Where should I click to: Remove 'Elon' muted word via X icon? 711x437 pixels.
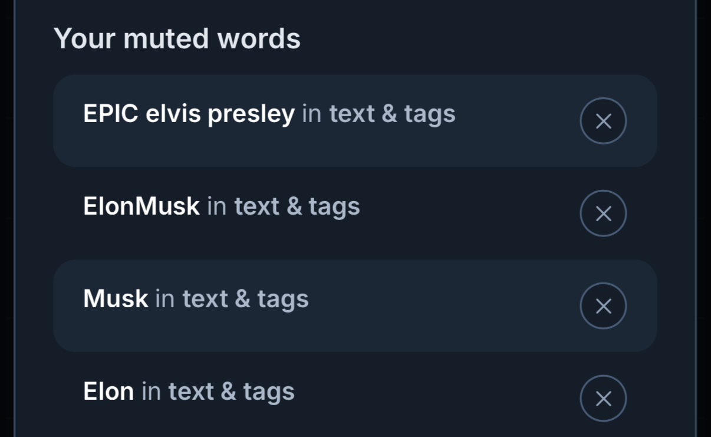pyautogui.click(x=603, y=399)
